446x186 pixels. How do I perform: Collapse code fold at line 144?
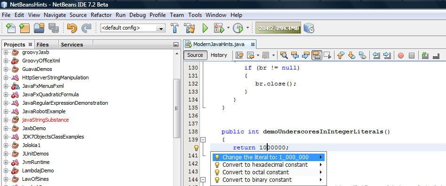tap(203, 180)
